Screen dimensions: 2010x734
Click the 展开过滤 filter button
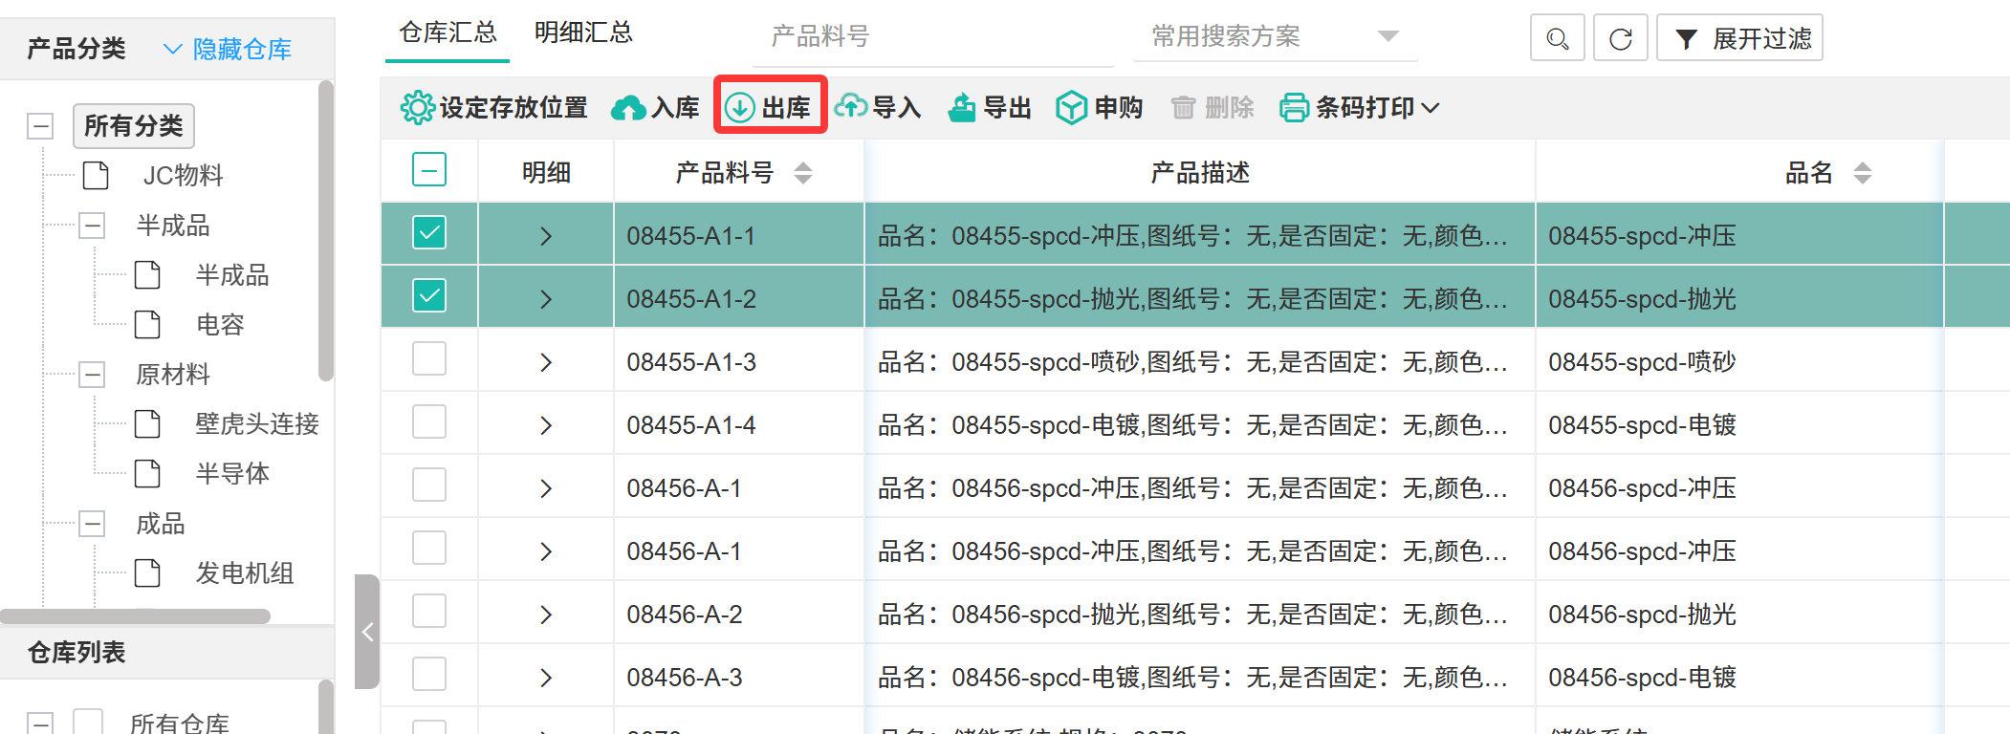[1739, 38]
